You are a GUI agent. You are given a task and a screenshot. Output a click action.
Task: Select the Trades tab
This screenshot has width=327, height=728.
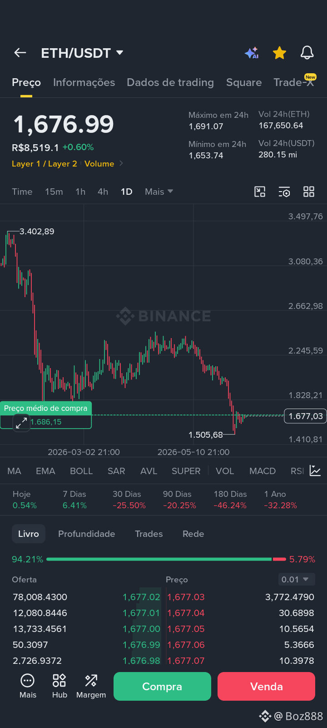[149, 534]
